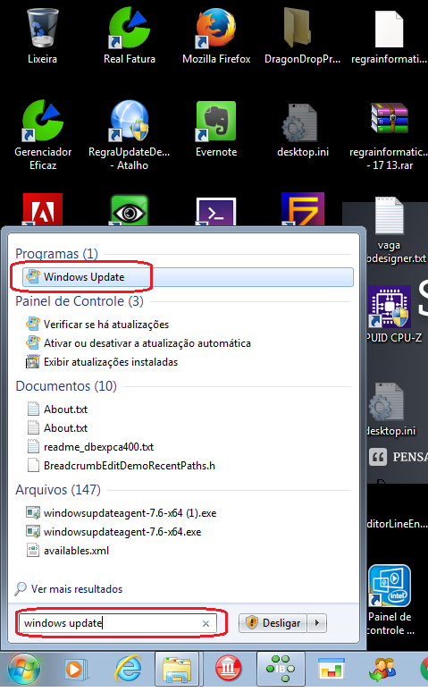Image resolution: width=428 pixels, height=692 pixels.
Task: Open the Gerenciador Eficaz shortcut
Action: (43, 135)
